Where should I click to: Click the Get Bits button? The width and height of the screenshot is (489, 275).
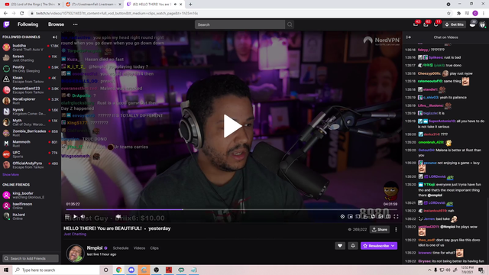coord(455,24)
